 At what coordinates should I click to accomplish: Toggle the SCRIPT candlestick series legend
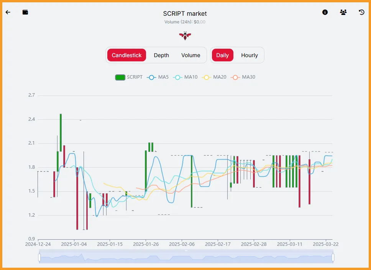tap(129, 77)
